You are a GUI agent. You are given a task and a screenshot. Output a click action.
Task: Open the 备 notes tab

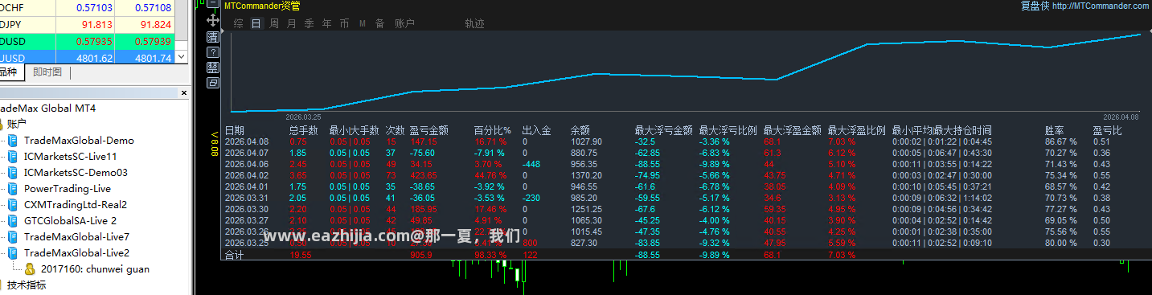pyautogui.click(x=379, y=24)
